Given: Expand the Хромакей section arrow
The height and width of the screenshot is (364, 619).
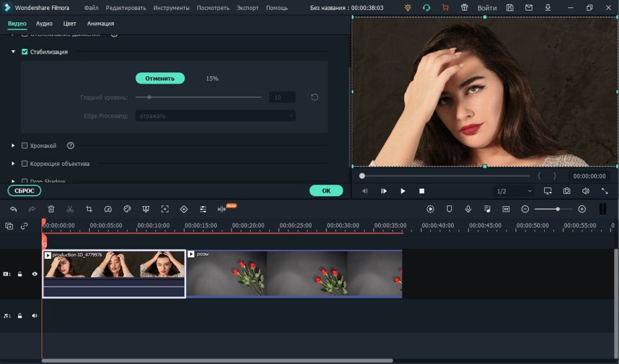Looking at the screenshot, I should (13, 145).
